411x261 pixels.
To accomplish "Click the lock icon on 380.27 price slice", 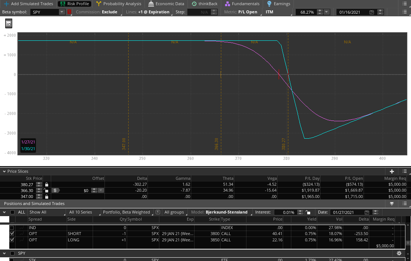I will [47, 184].
